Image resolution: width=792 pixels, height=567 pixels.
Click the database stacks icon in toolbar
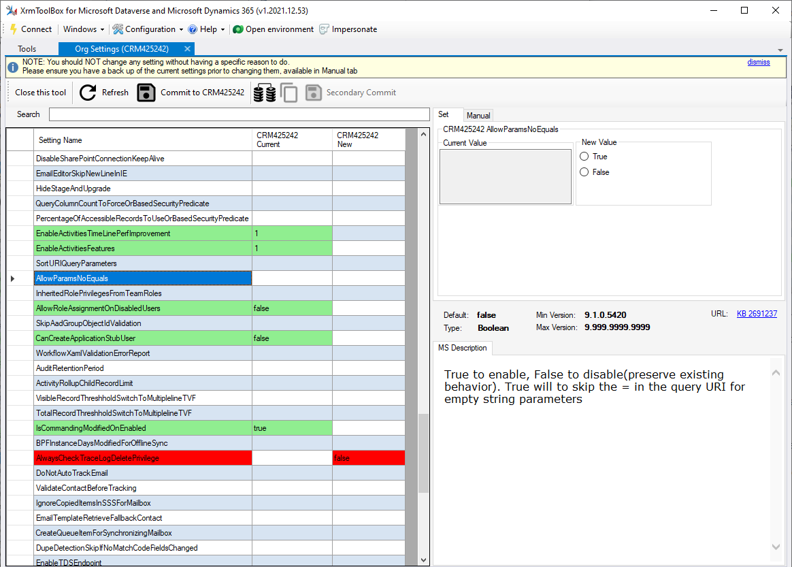click(x=264, y=93)
